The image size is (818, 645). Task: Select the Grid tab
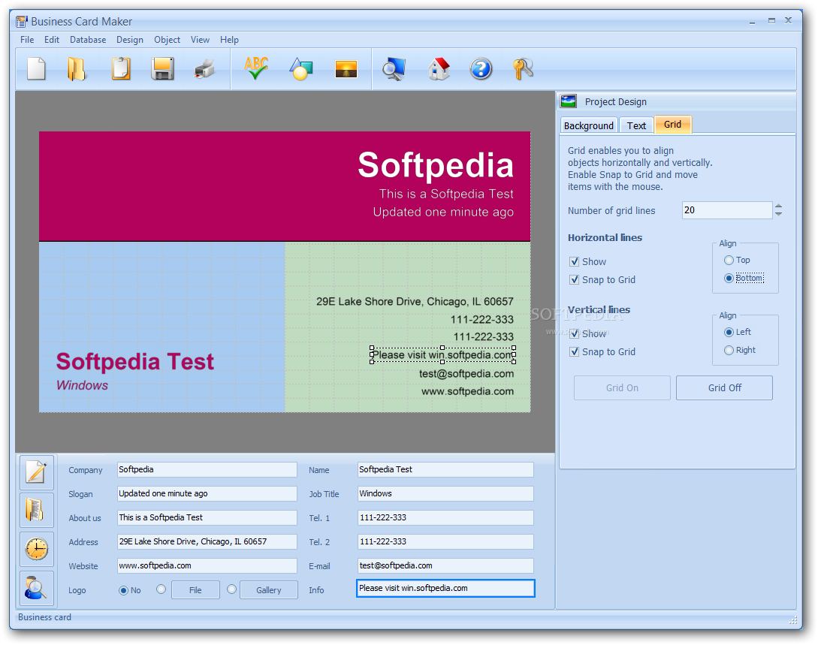coord(673,124)
